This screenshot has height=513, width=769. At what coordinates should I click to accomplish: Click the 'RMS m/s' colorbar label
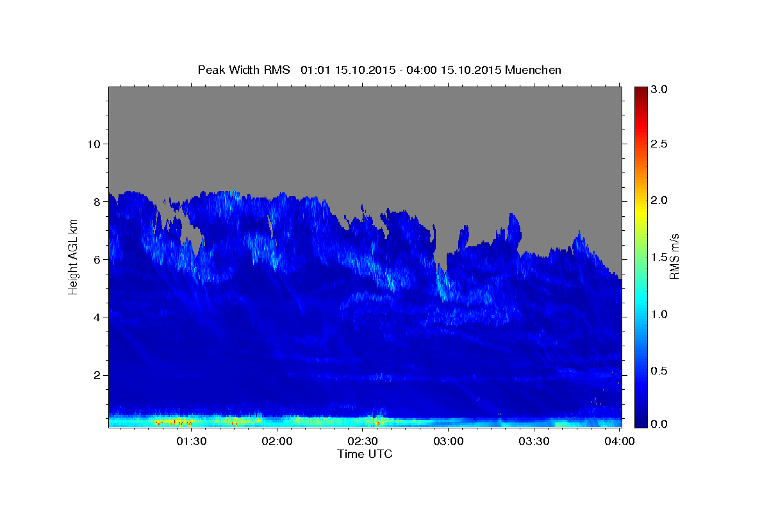pos(674,257)
